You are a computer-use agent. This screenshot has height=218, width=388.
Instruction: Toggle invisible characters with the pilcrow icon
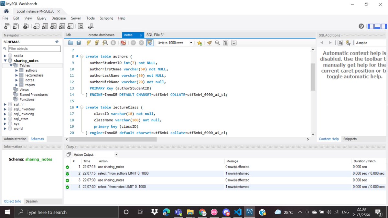click(225, 43)
